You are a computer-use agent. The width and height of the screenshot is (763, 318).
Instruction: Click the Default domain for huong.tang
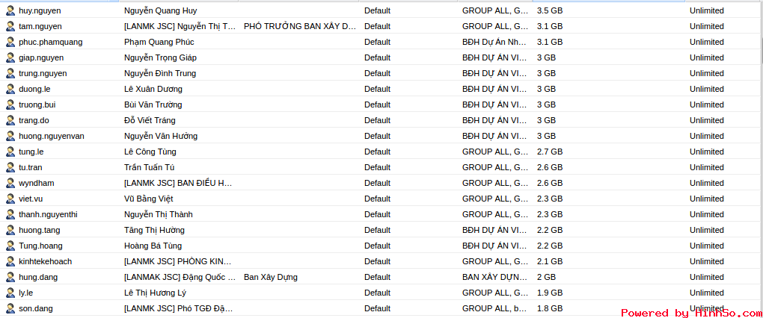pyautogui.click(x=377, y=230)
